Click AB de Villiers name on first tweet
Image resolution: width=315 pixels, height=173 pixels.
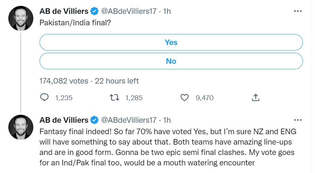64,11
